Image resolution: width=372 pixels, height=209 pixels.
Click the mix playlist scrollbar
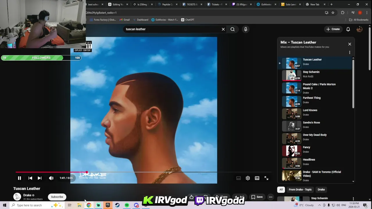[353, 84]
